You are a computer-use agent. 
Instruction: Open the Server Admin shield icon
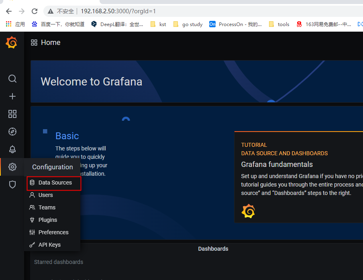pyautogui.click(x=12, y=185)
